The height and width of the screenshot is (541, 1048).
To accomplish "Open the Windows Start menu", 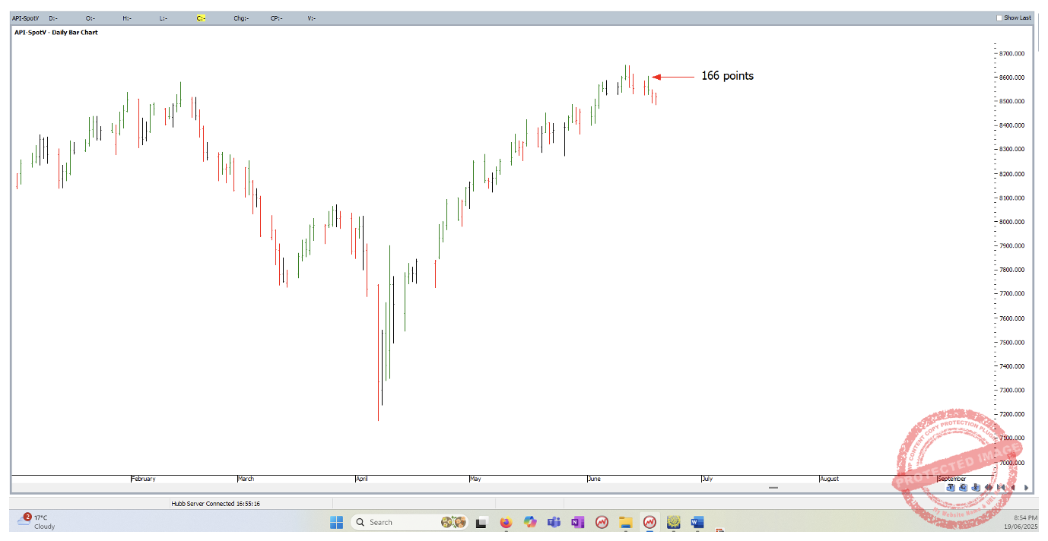I will pyautogui.click(x=336, y=522).
